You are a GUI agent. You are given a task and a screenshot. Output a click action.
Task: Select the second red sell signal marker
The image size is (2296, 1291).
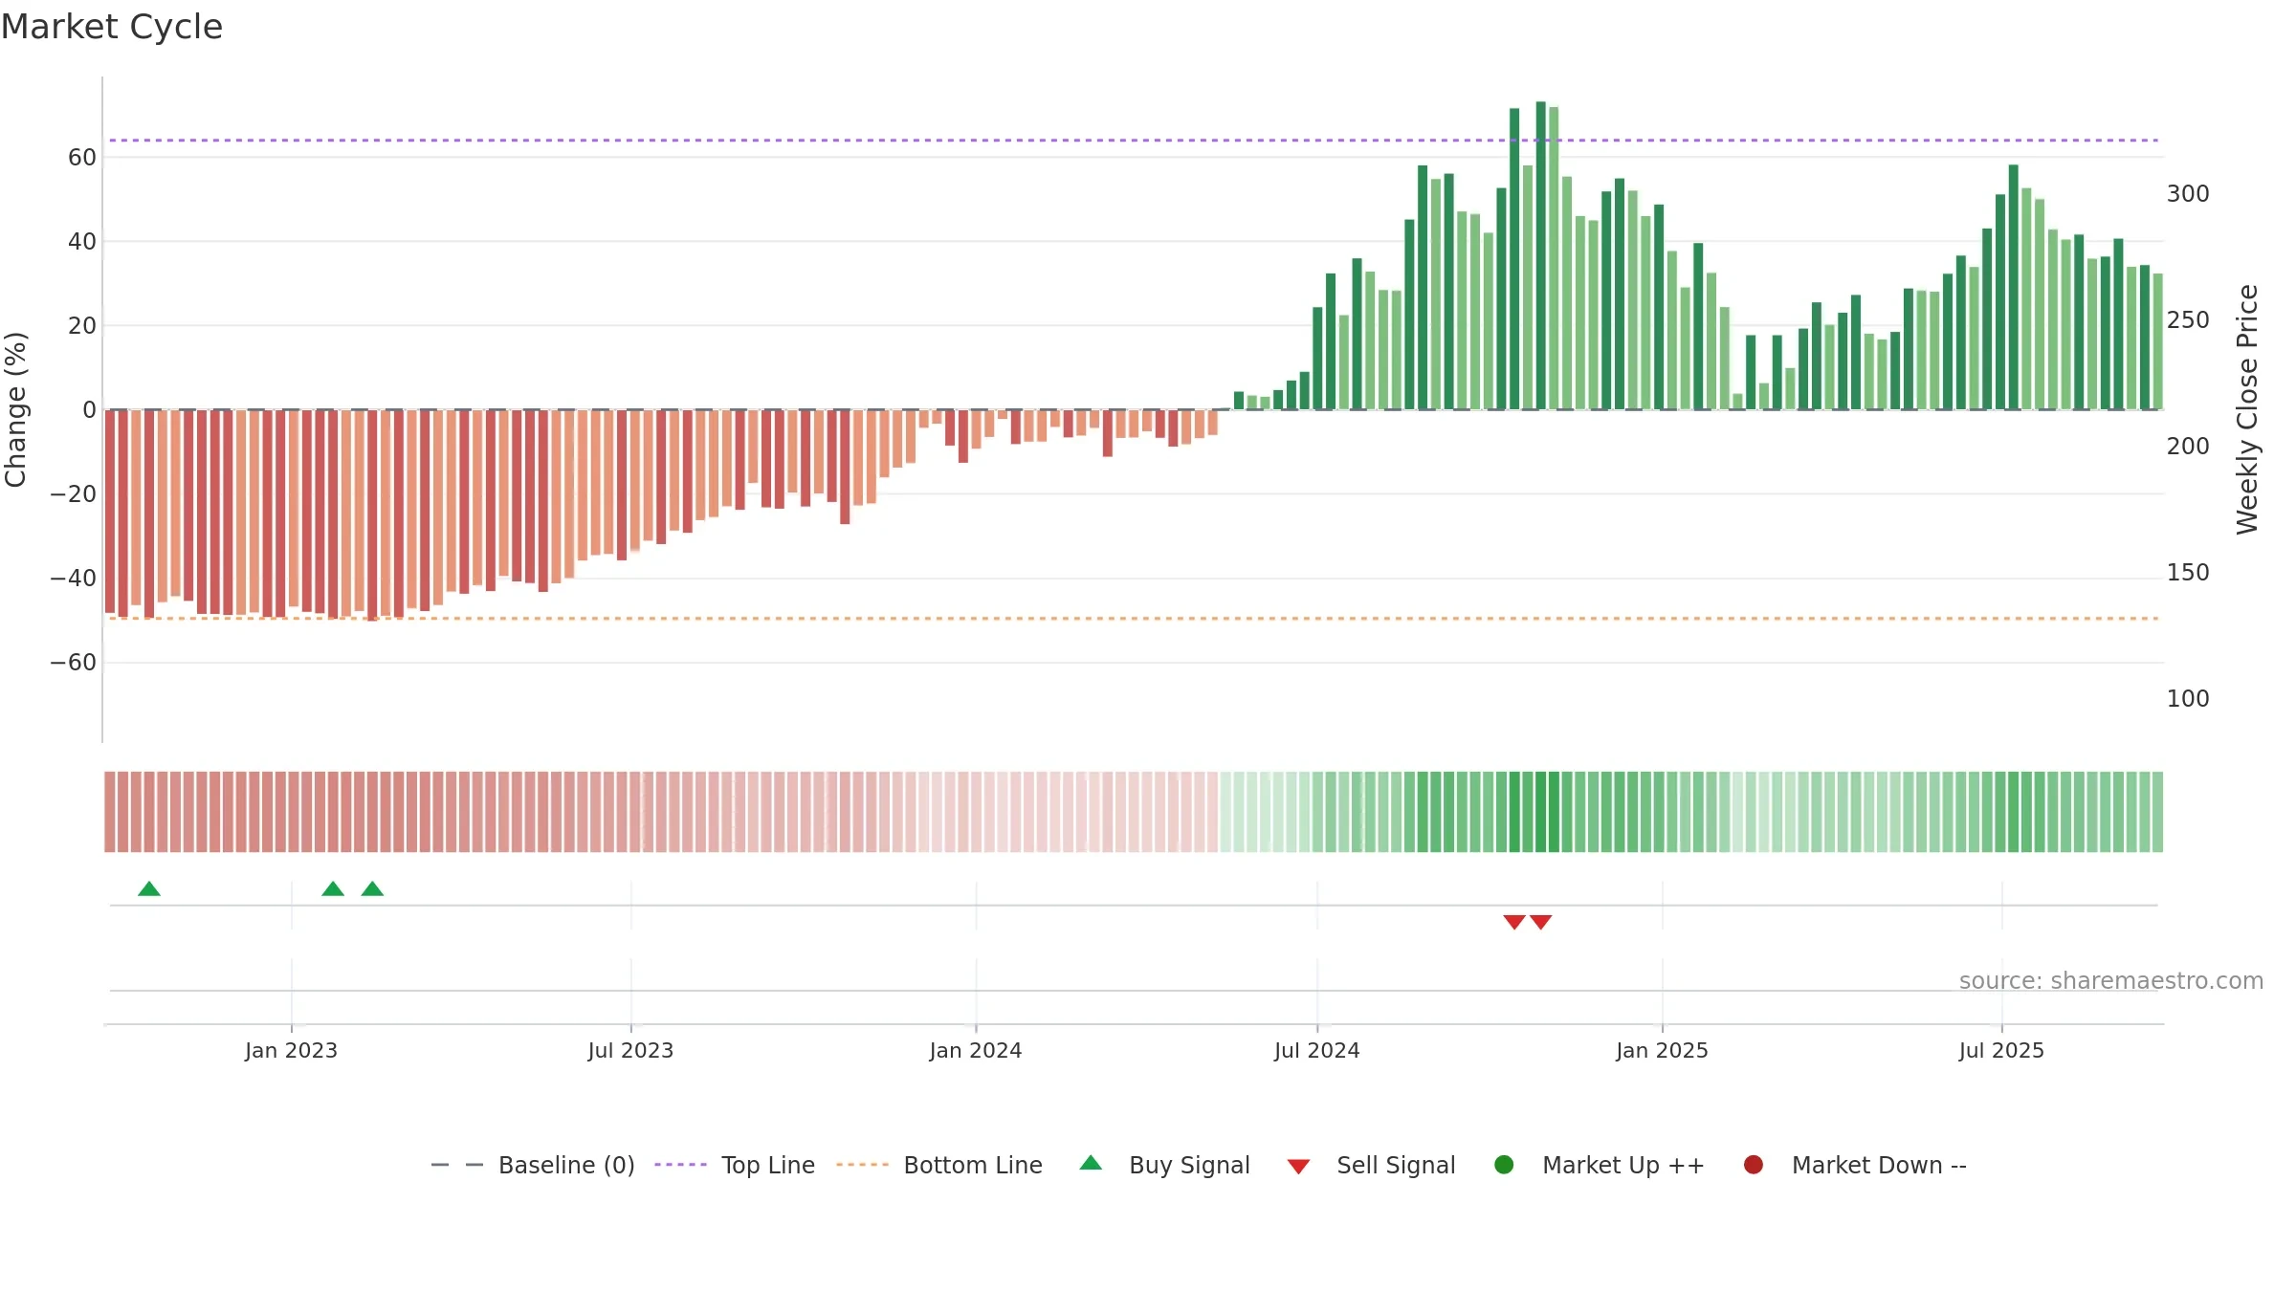(1540, 922)
